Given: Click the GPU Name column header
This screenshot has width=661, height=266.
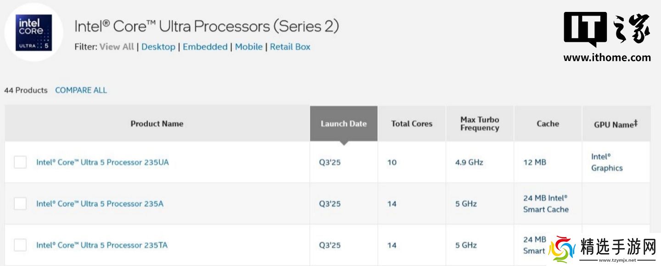Looking at the screenshot, I should [x=616, y=124].
